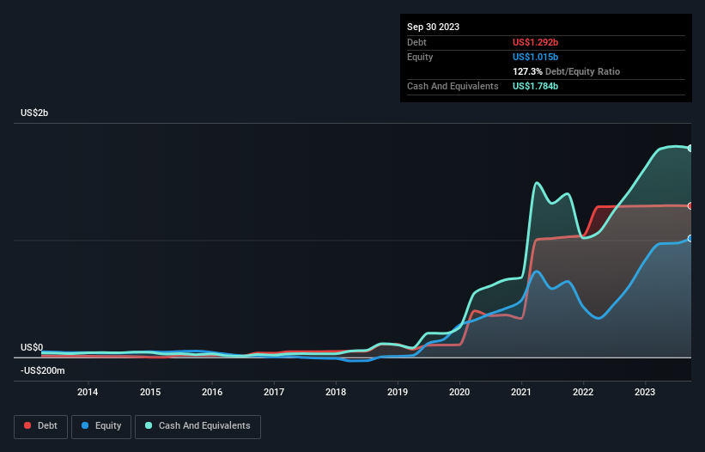The image size is (705, 452).
Task: Click the teal dot in Cash legend
Action: [x=149, y=425]
